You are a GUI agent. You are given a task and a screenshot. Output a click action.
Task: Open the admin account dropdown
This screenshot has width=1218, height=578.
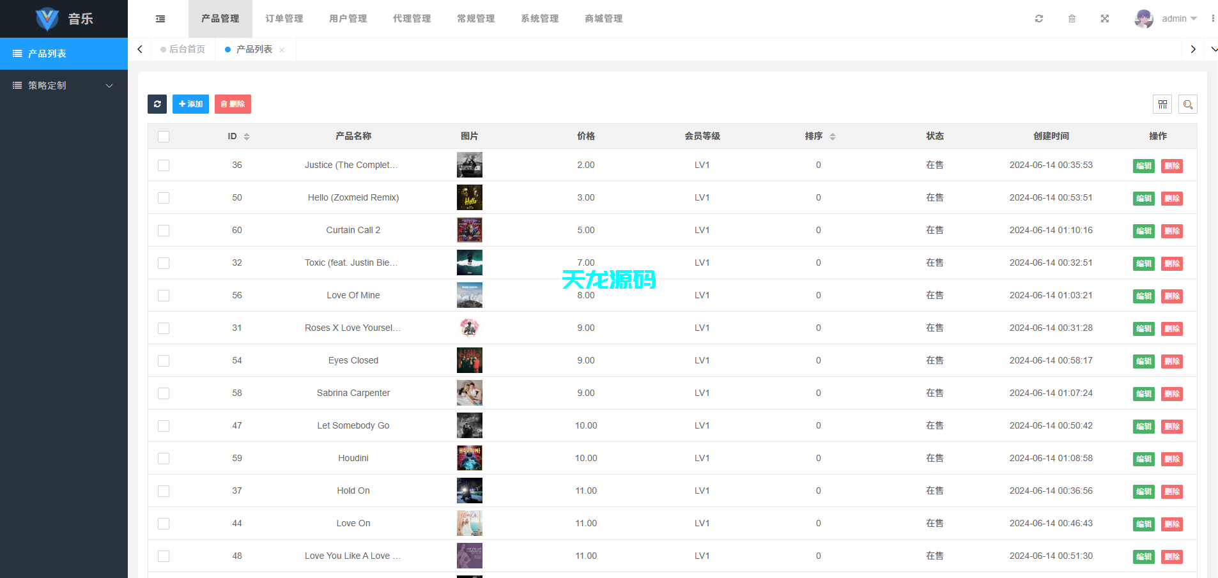pyautogui.click(x=1176, y=19)
